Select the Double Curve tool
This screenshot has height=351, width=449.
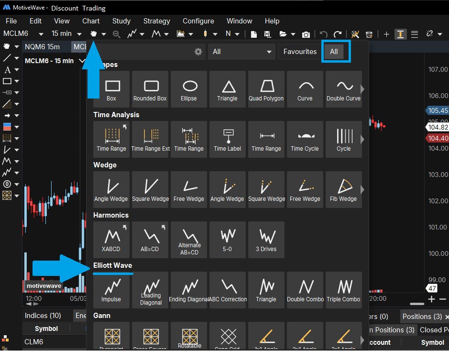[x=344, y=89]
